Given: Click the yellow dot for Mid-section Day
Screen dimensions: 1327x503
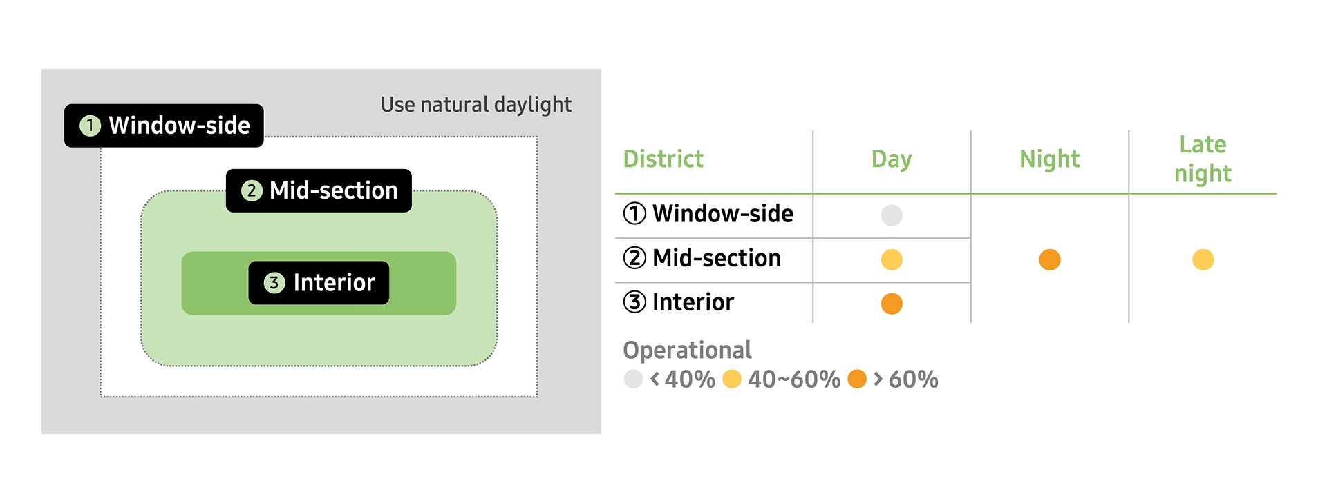Looking at the screenshot, I should [892, 259].
